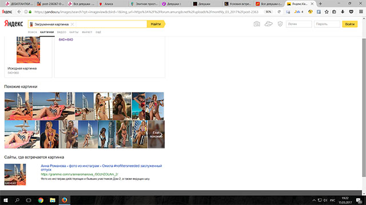
Task: Click the browser back arrow button
Action: 19,11
